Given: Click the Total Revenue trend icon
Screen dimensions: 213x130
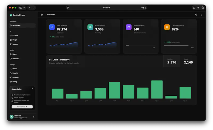Looking at the screenshot, I should point(52,27).
